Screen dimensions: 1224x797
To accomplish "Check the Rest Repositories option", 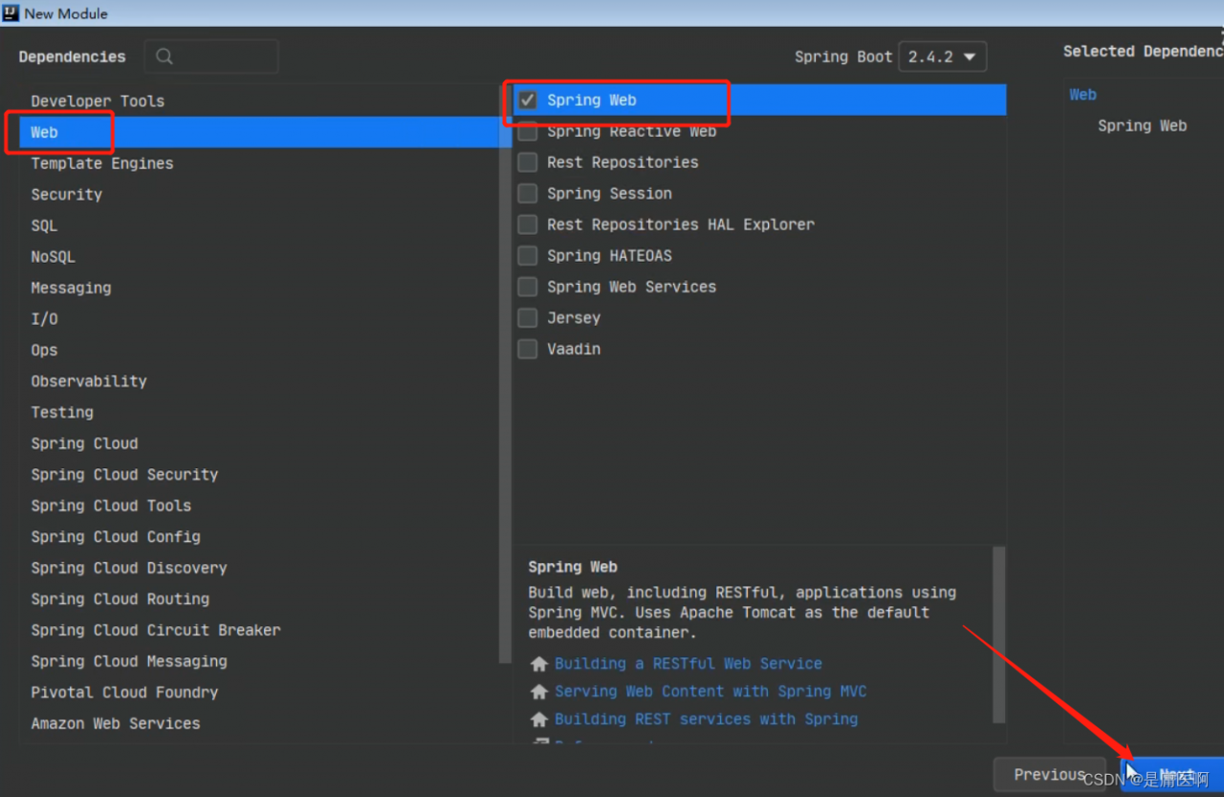I will click(528, 162).
